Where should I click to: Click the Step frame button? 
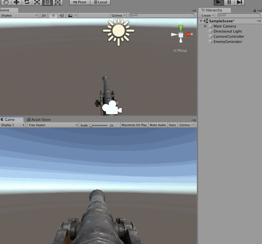239,2
